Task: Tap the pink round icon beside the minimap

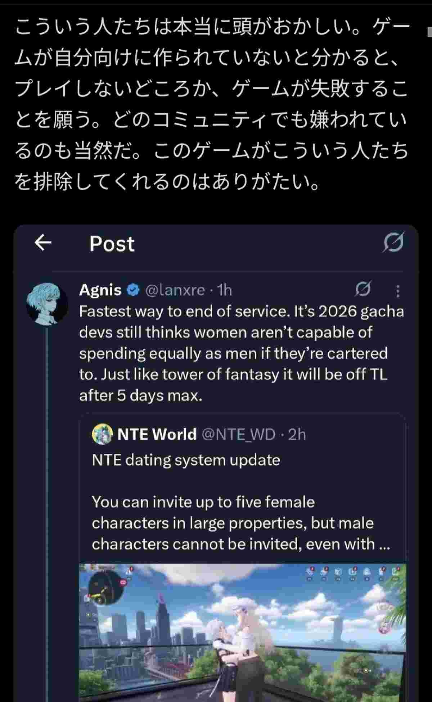Action: click(x=123, y=582)
